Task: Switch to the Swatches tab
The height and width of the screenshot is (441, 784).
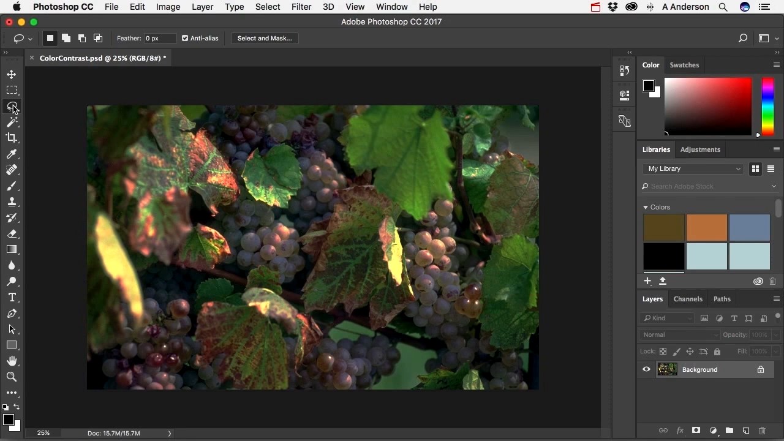Action: 684,65
